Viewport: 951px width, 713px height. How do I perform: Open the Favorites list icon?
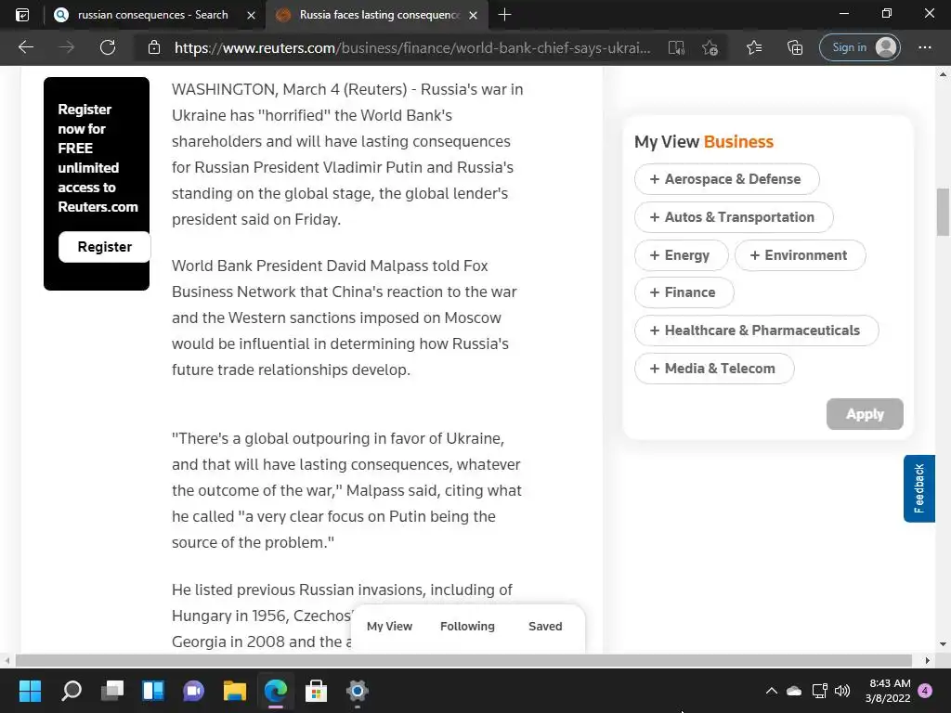click(x=754, y=47)
